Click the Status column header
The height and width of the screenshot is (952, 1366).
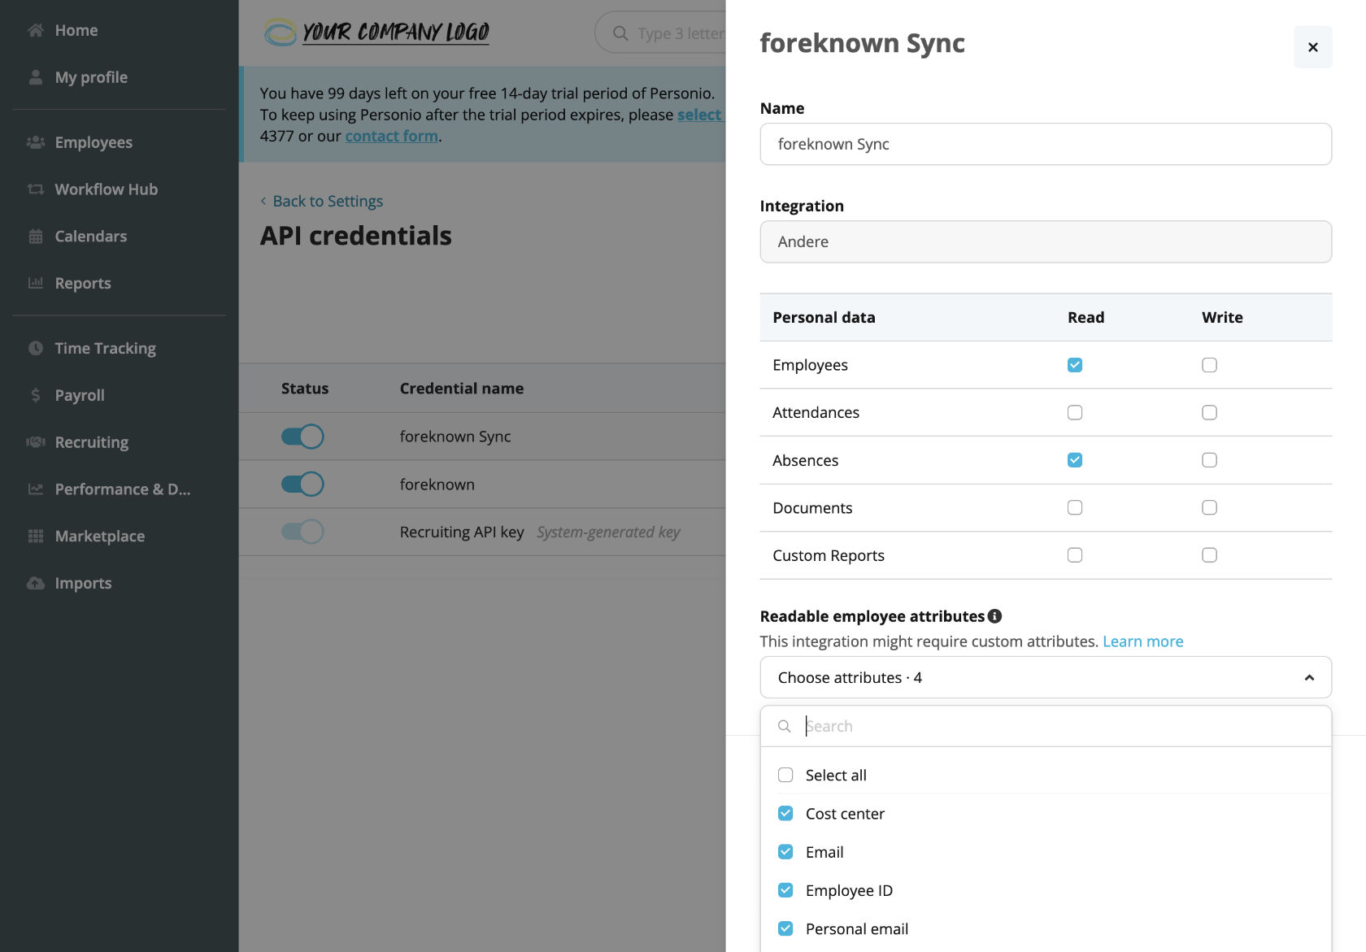(305, 389)
